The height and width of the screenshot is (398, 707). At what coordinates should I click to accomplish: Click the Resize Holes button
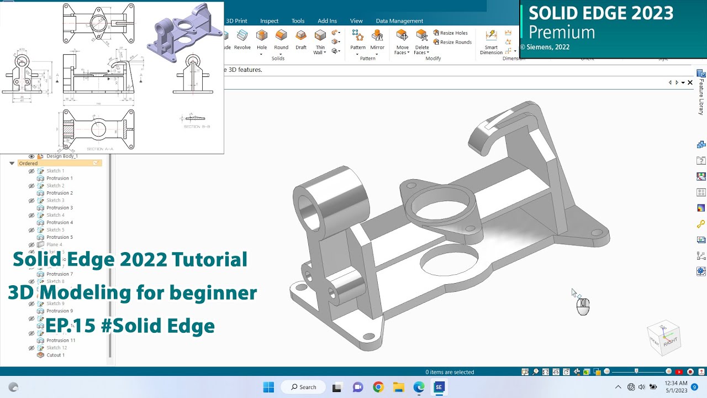point(450,33)
